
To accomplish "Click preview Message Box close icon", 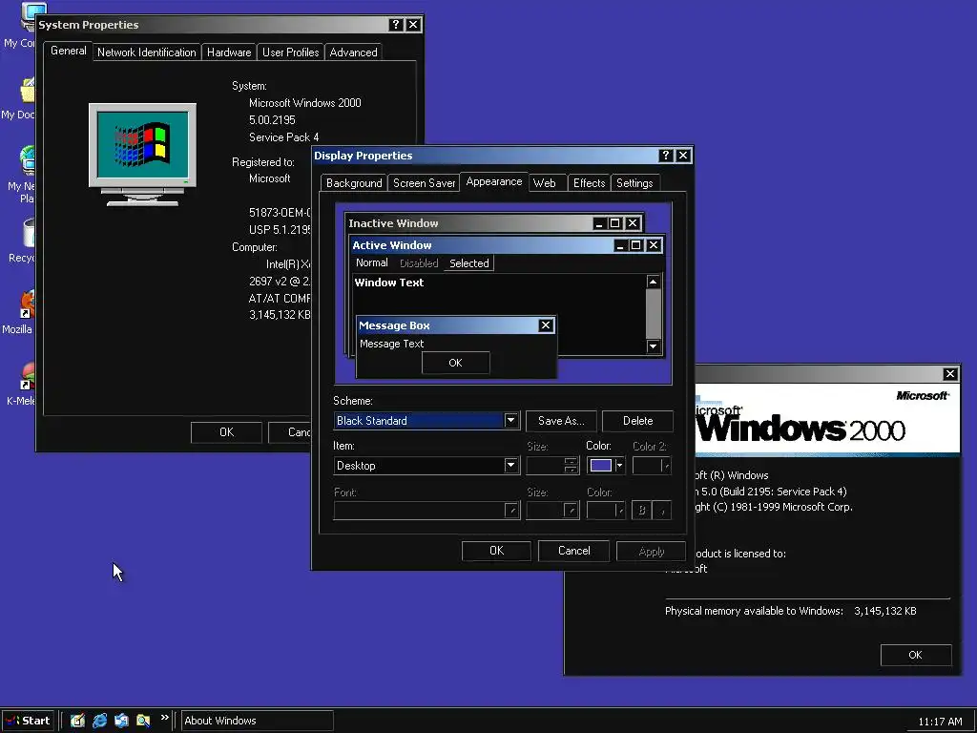I will 546,325.
